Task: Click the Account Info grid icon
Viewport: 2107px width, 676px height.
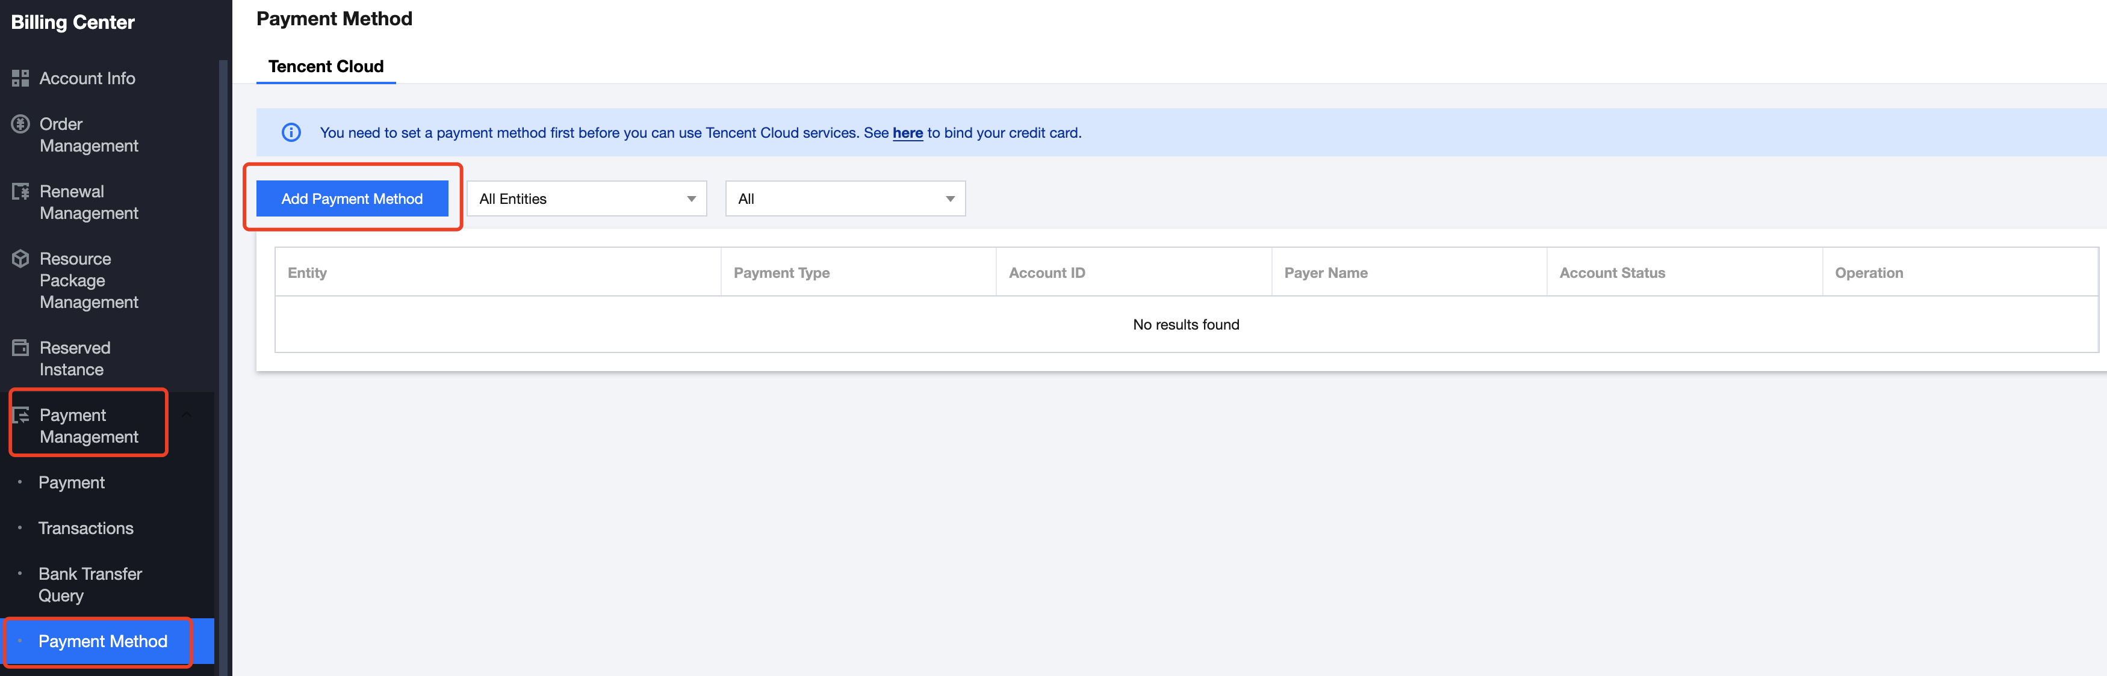Action: coord(20,78)
